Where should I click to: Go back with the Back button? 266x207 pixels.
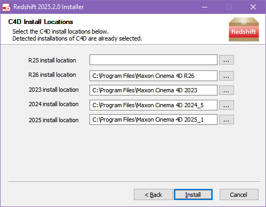click(x=153, y=195)
